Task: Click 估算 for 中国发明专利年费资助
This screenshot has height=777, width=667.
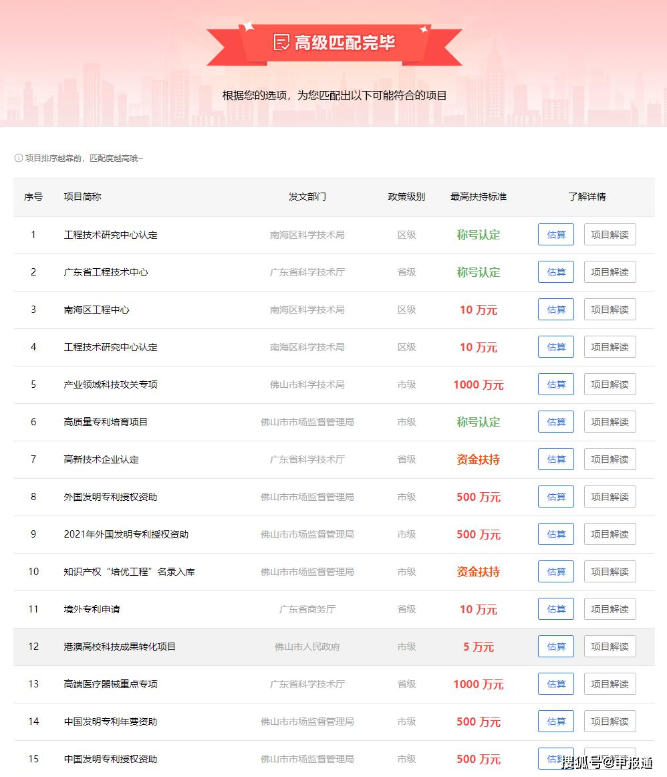Action: pos(555,721)
